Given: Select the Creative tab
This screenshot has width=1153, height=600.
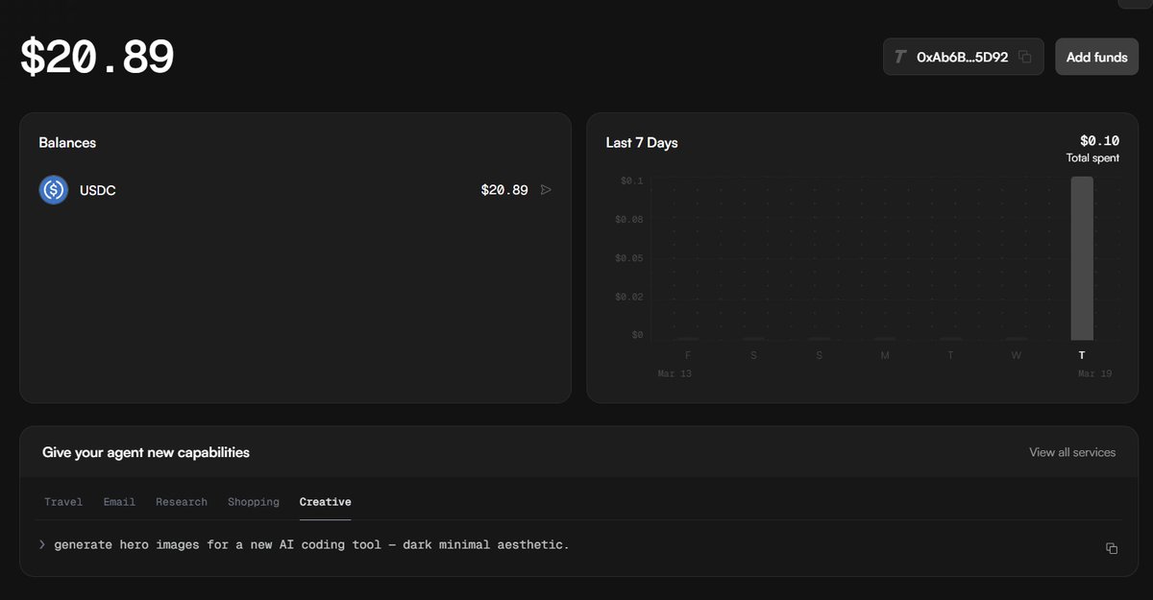Looking at the screenshot, I should click(326, 502).
